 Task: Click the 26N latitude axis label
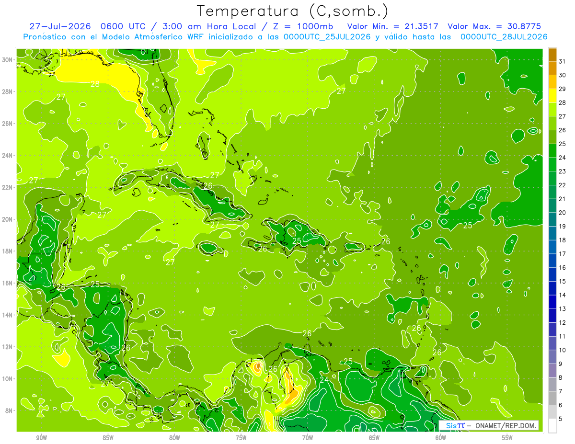8,124
